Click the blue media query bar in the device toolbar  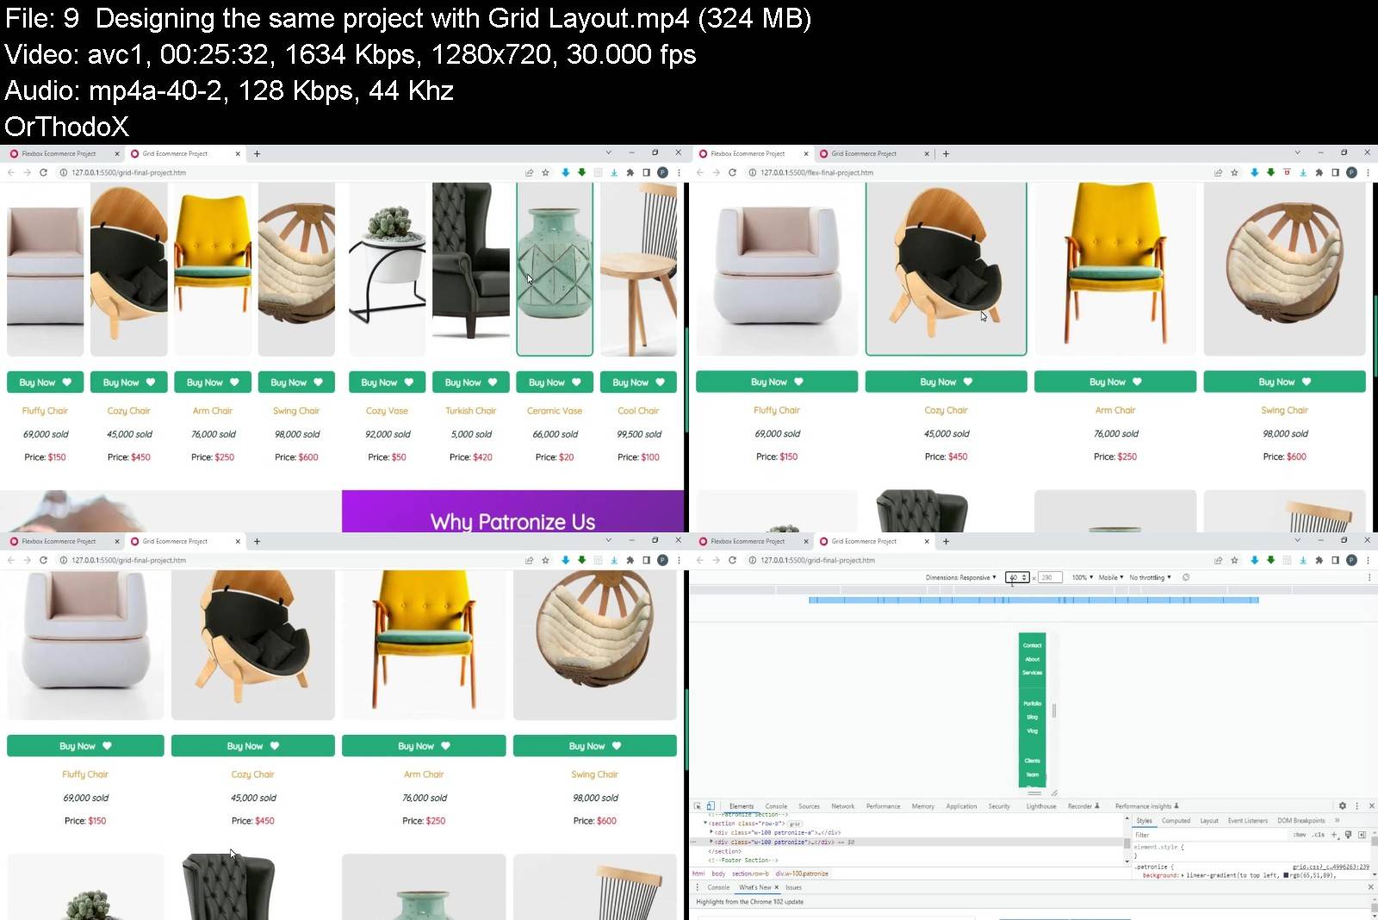pyautogui.click(x=1033, y=600)
